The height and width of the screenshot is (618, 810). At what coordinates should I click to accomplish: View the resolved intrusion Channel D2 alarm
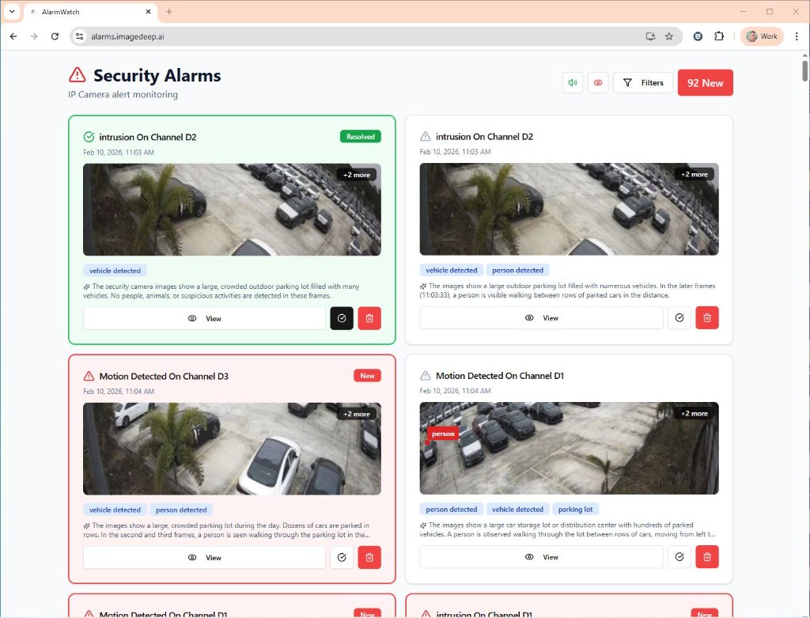click(204, 318)
